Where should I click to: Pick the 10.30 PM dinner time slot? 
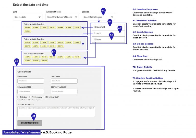(44, 61)
